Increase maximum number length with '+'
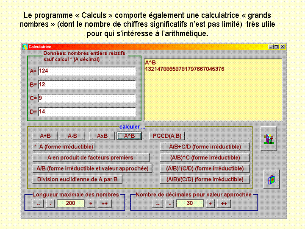This screenshot has height=229, width=305. pyautogui.click(x=91, y=204)
